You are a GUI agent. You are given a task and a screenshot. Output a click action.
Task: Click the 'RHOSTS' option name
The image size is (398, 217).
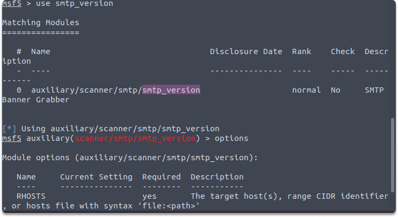pos(31,196)
